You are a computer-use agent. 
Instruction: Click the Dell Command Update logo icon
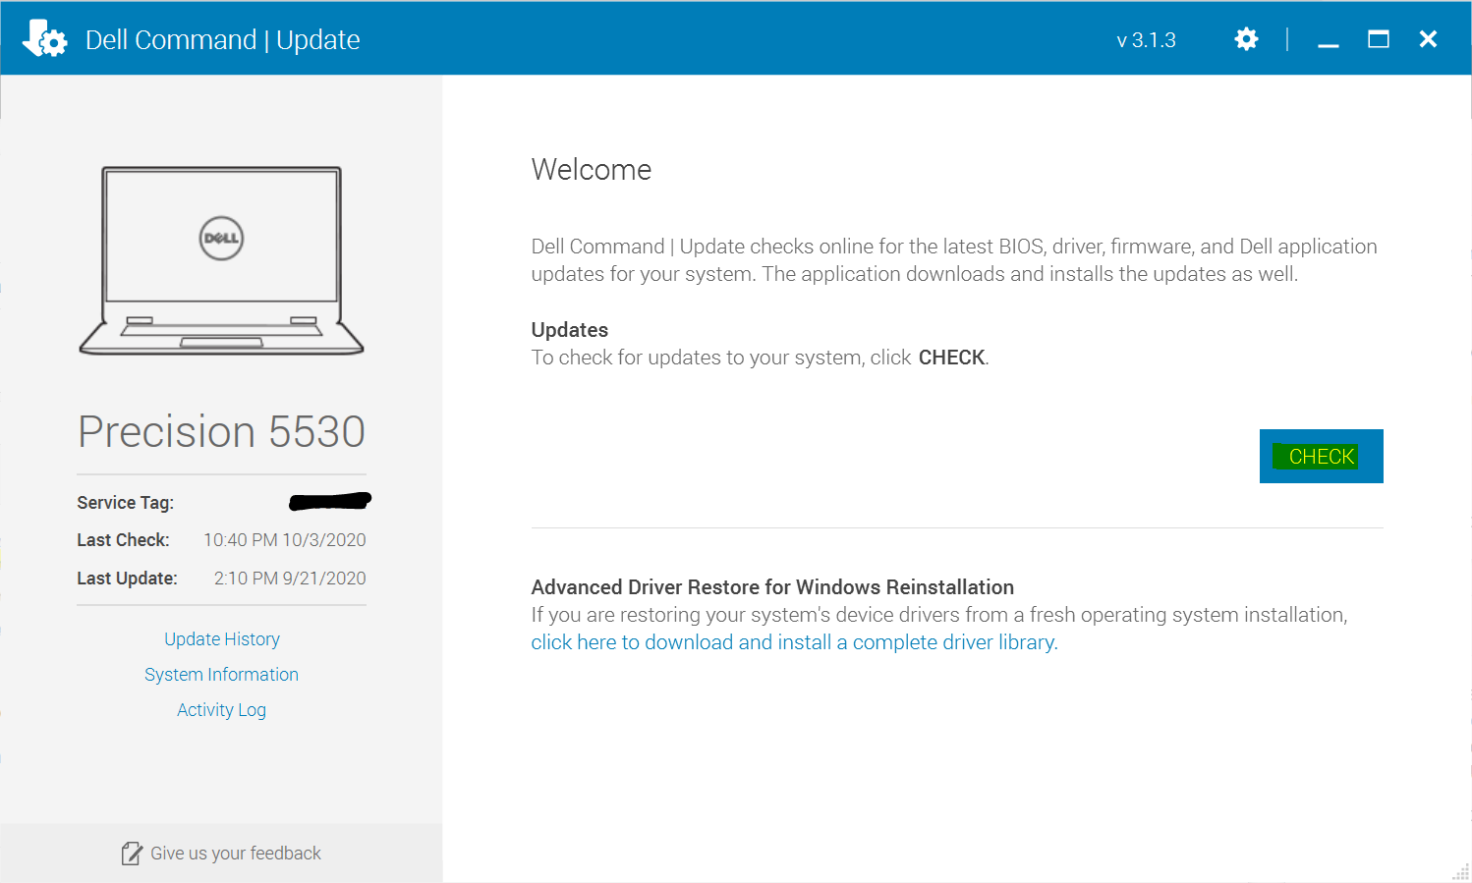point(44,39)
